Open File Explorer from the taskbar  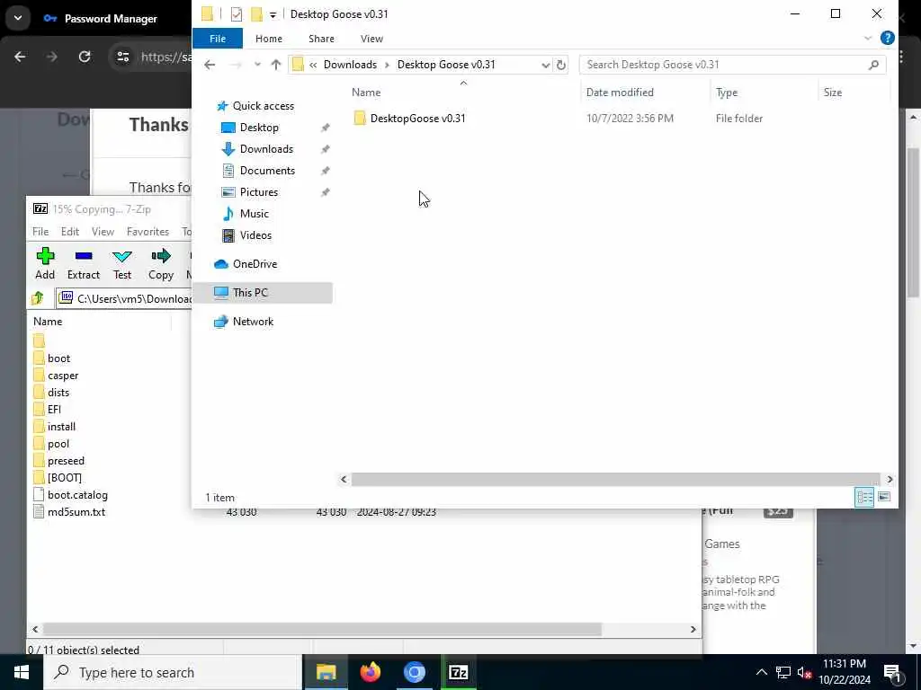326,672
